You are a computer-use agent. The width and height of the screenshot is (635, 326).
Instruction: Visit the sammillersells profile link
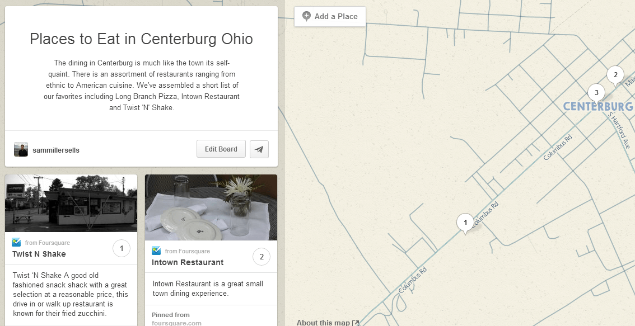tap(57, 149)
